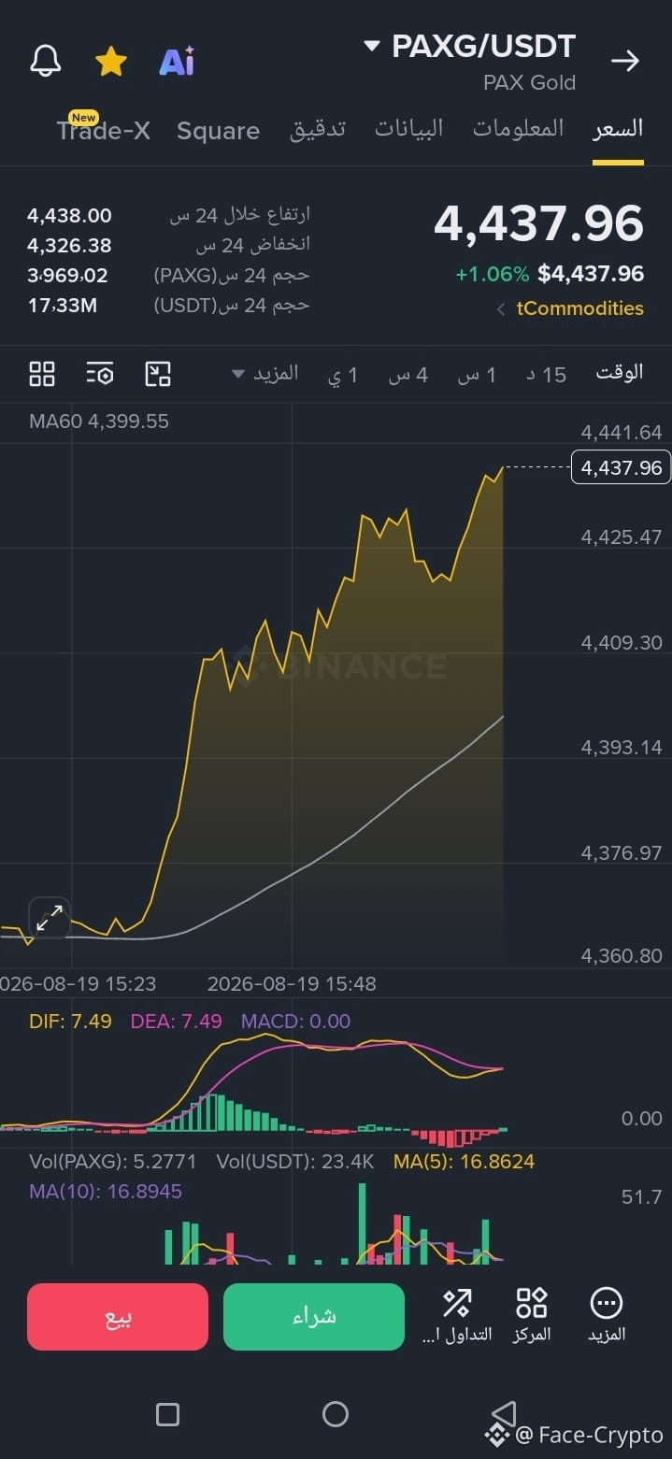Viewport: 672px width, 1459px height.
Task: Open the المعلومات tab
Action: (518, 129)
